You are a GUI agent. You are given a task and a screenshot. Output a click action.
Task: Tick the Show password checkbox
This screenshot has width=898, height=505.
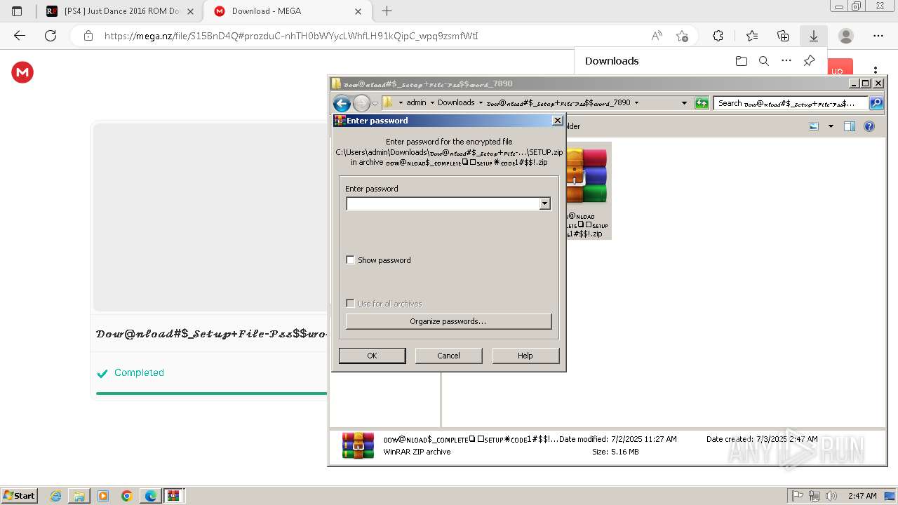350,260
